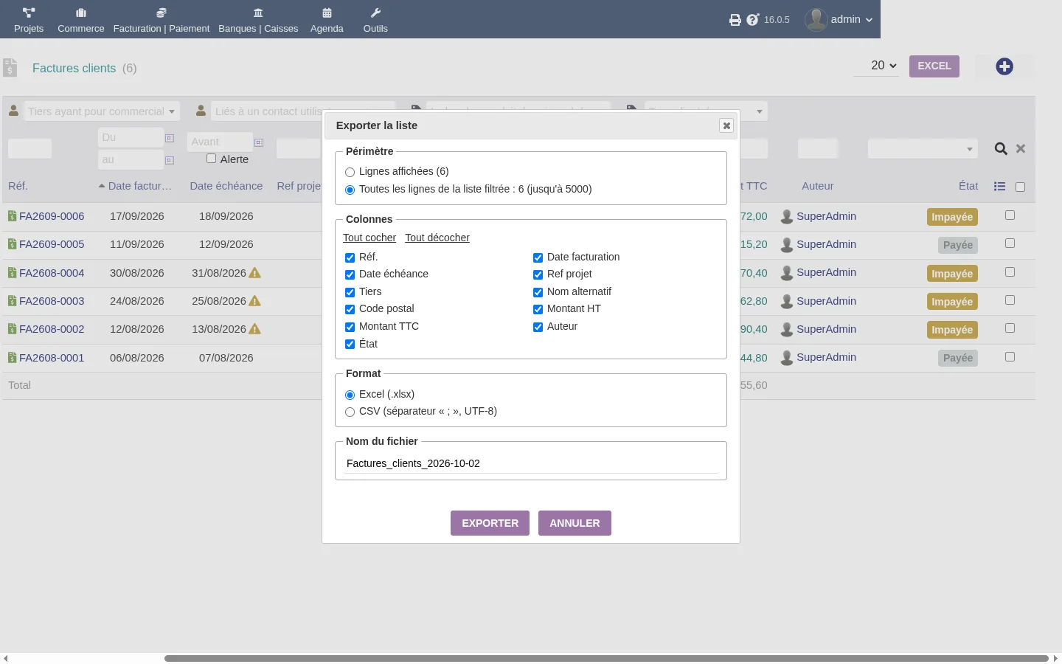Screen dimensions: 1062x664
Task: Uncheck the Montant HT column checkbox
Action: coord(538,309)
